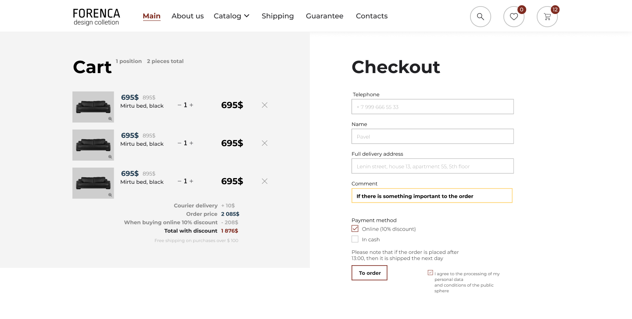Open the search magnifier icon in header
The width and height of the screenshot is (632, 319).
coord(480,17)
